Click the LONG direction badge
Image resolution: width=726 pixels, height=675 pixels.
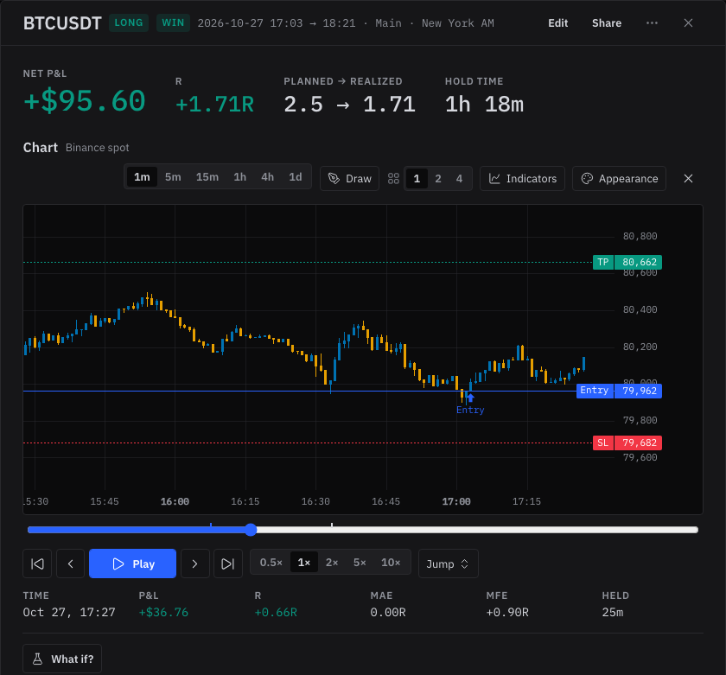pyautogui.click(x=129, y=22)
